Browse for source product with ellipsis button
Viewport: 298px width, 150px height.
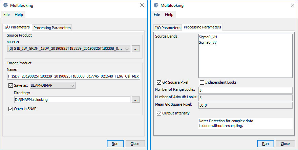click(x=136, y=48)
